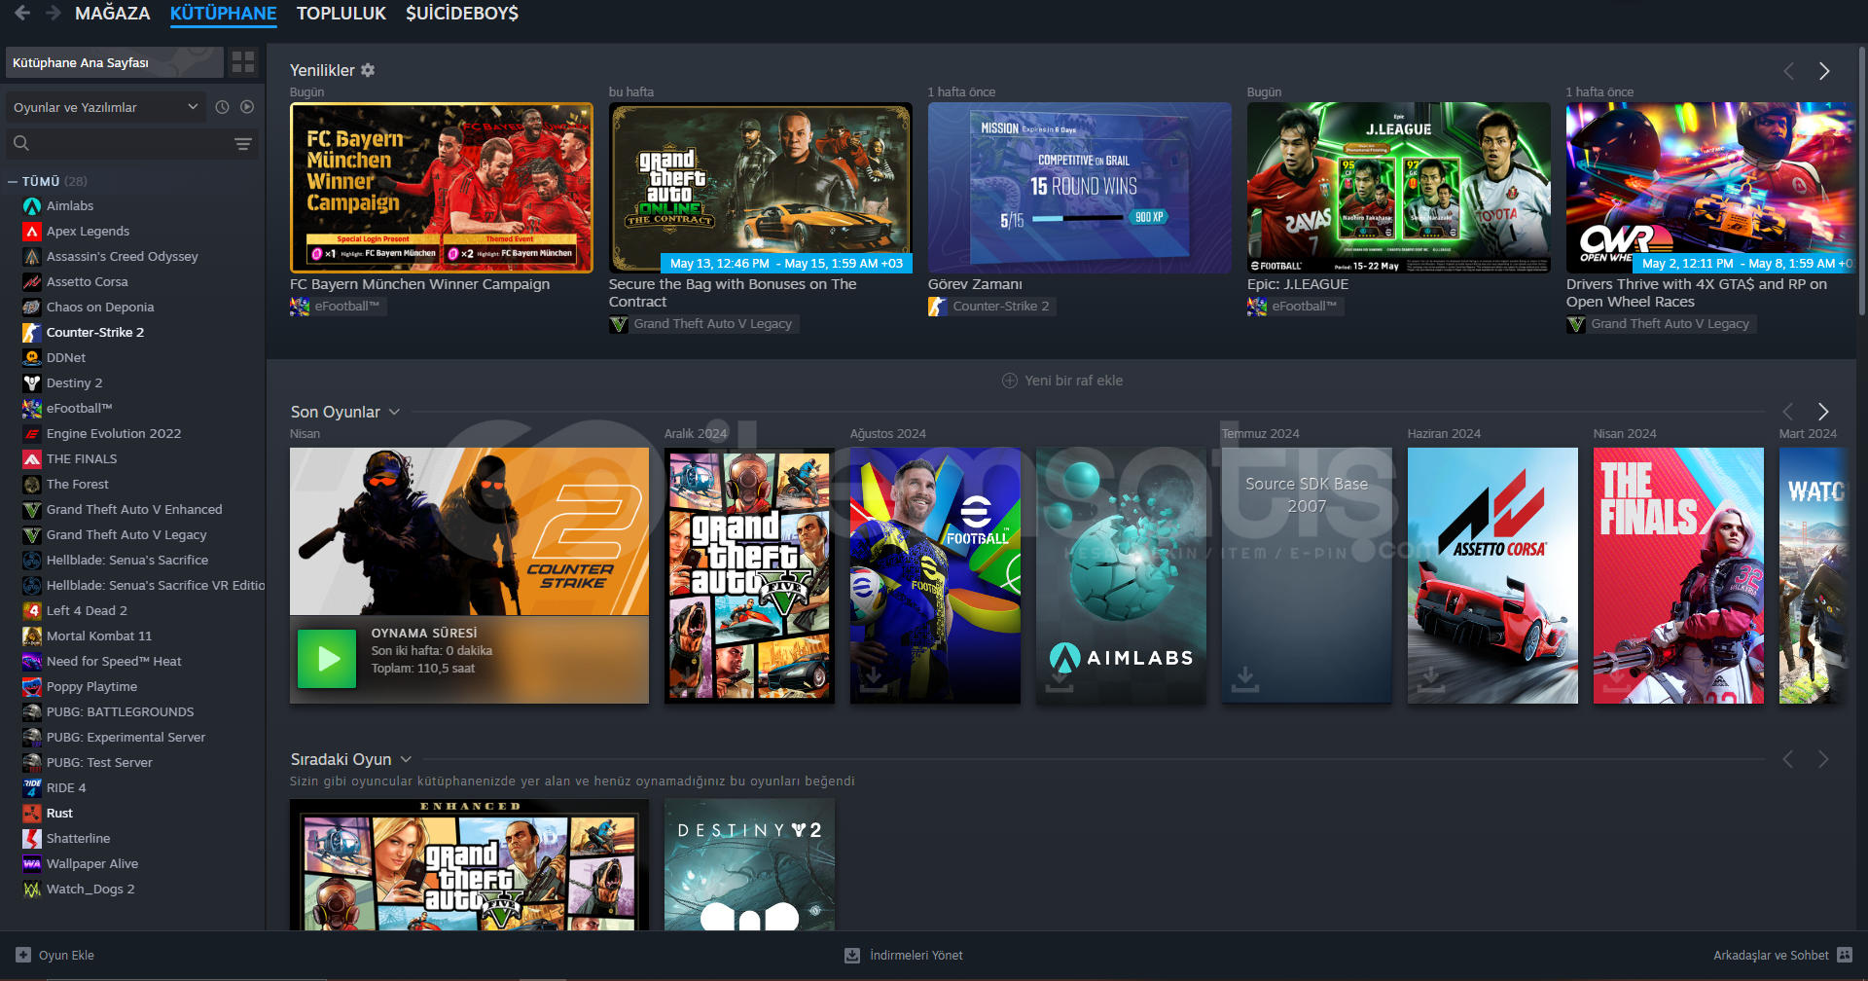Click Oyun Ekle plus icon
The image size is (1868, 981).
23,956
